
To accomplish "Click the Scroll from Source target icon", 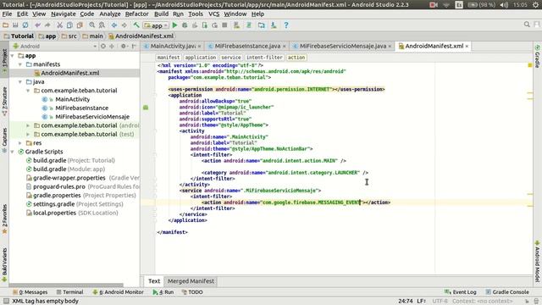I will [103, 46].
